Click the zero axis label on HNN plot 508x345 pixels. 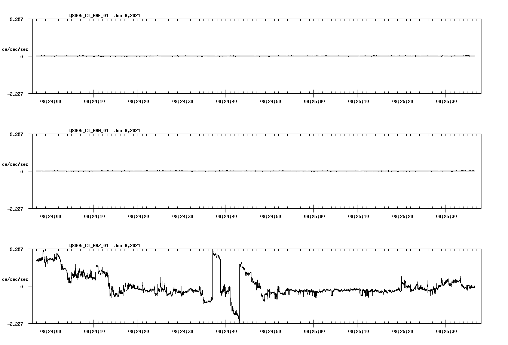pyautogui.click(x=22, y=172)
